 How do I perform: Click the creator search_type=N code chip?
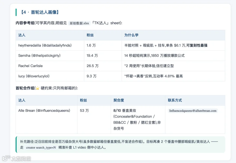click(41, 148)
